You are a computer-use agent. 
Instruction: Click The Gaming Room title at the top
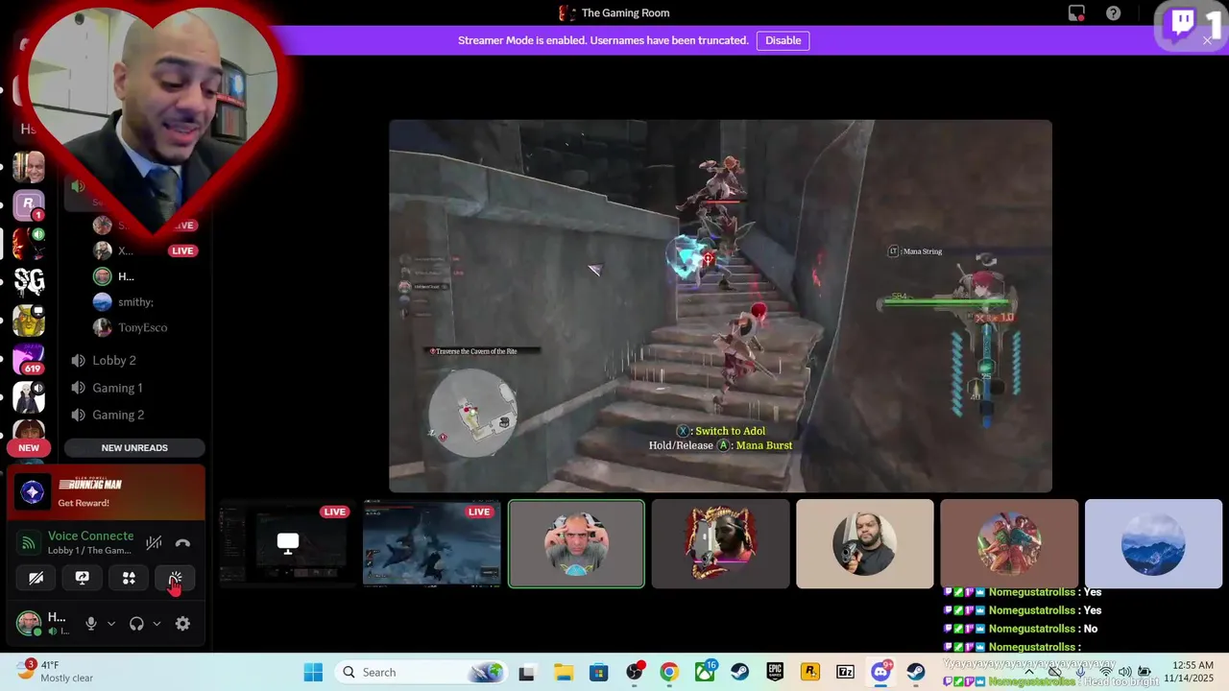point(625,12)
